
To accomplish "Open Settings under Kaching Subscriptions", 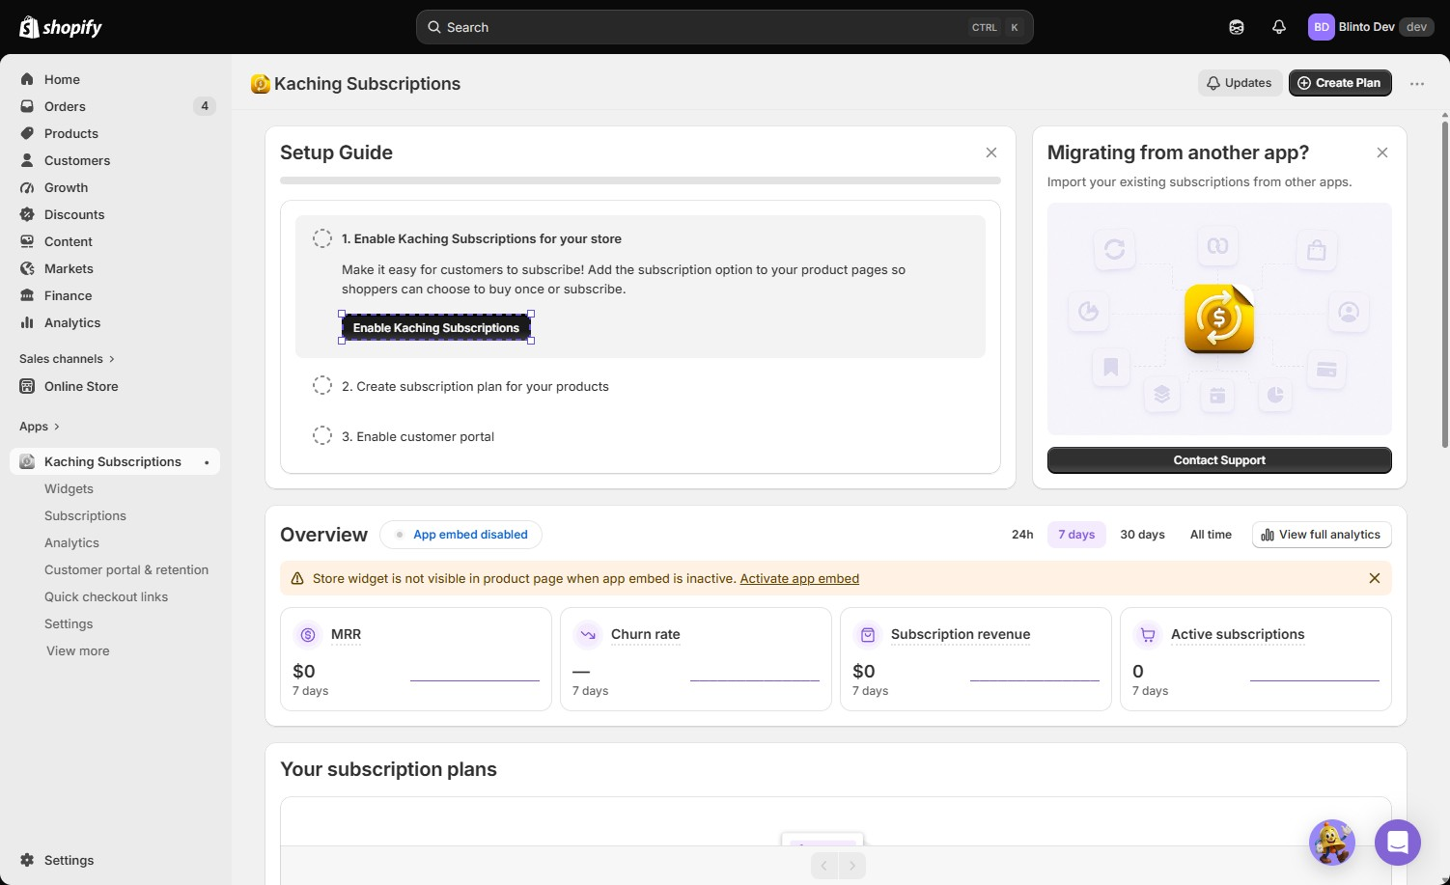I will tap(69, 623).
